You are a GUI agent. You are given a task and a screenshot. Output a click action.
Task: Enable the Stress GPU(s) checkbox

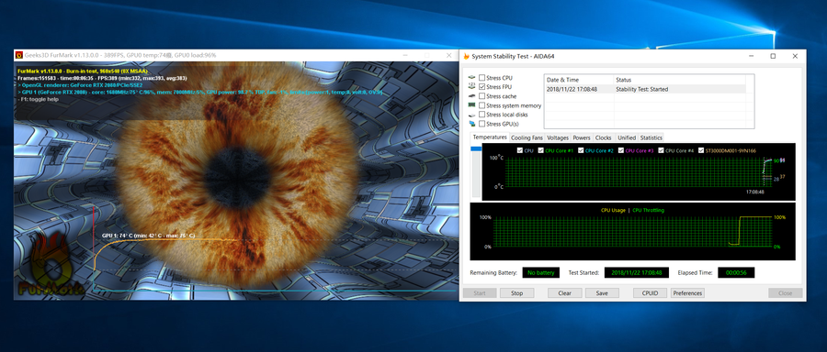(x=481, y=124)
